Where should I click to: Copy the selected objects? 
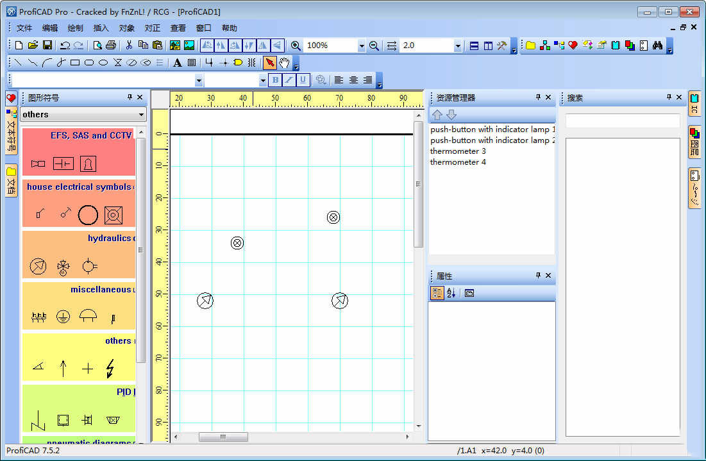click(x=143, y=46)
